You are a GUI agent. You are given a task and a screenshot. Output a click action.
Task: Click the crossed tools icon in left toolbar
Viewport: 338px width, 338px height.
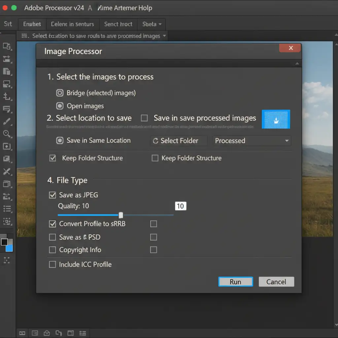click(x=7, y=171)
